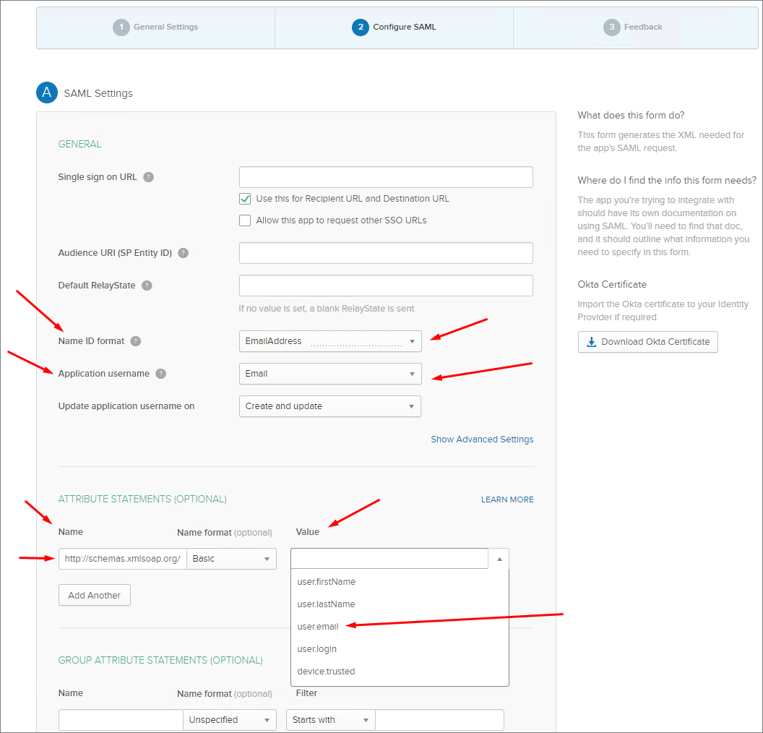
Task: Open Show Advanced Settings link
Action: [x=482, y=440]
